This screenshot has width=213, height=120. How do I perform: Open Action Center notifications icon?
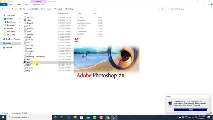pos(209,117)
